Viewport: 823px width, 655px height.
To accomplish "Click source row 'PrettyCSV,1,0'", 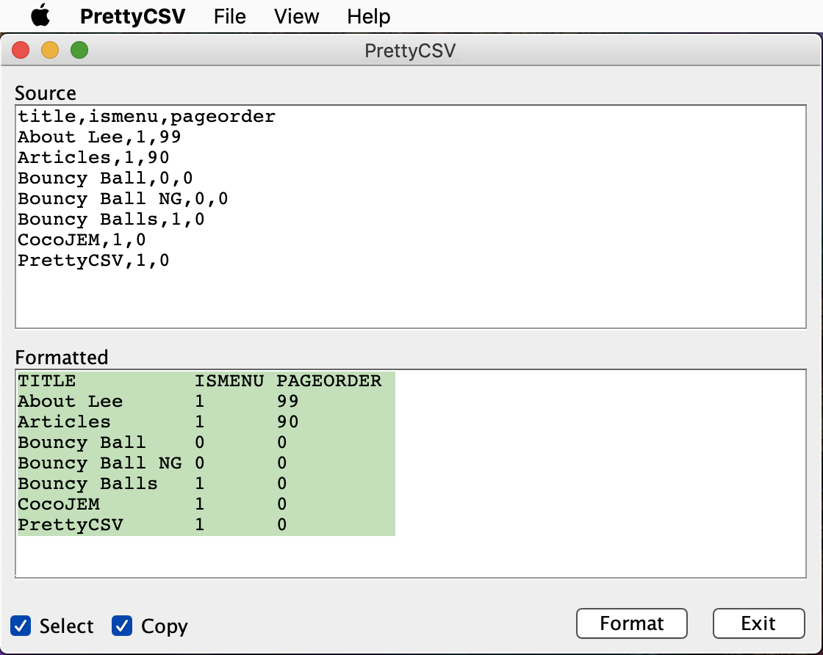I will 93,261.
